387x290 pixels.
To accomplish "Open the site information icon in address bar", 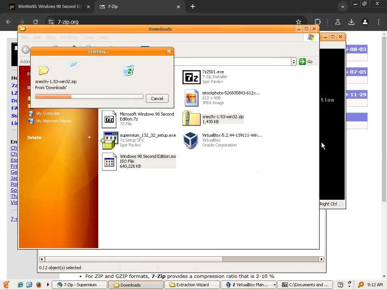I will point(51,22).
